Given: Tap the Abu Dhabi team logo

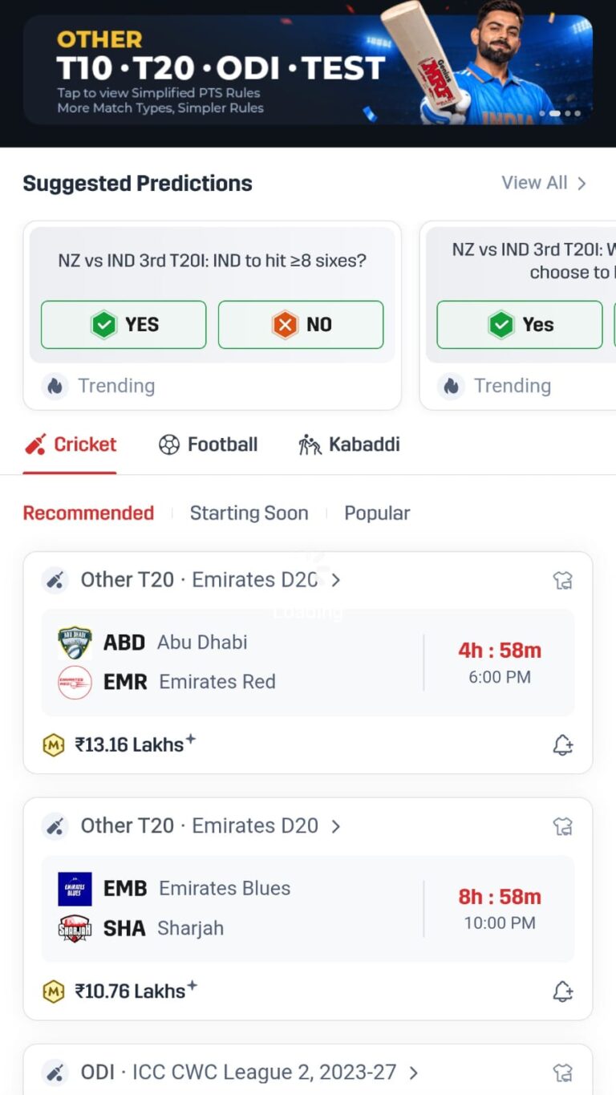Looking at the screenshot, I should tap(75, 643).
